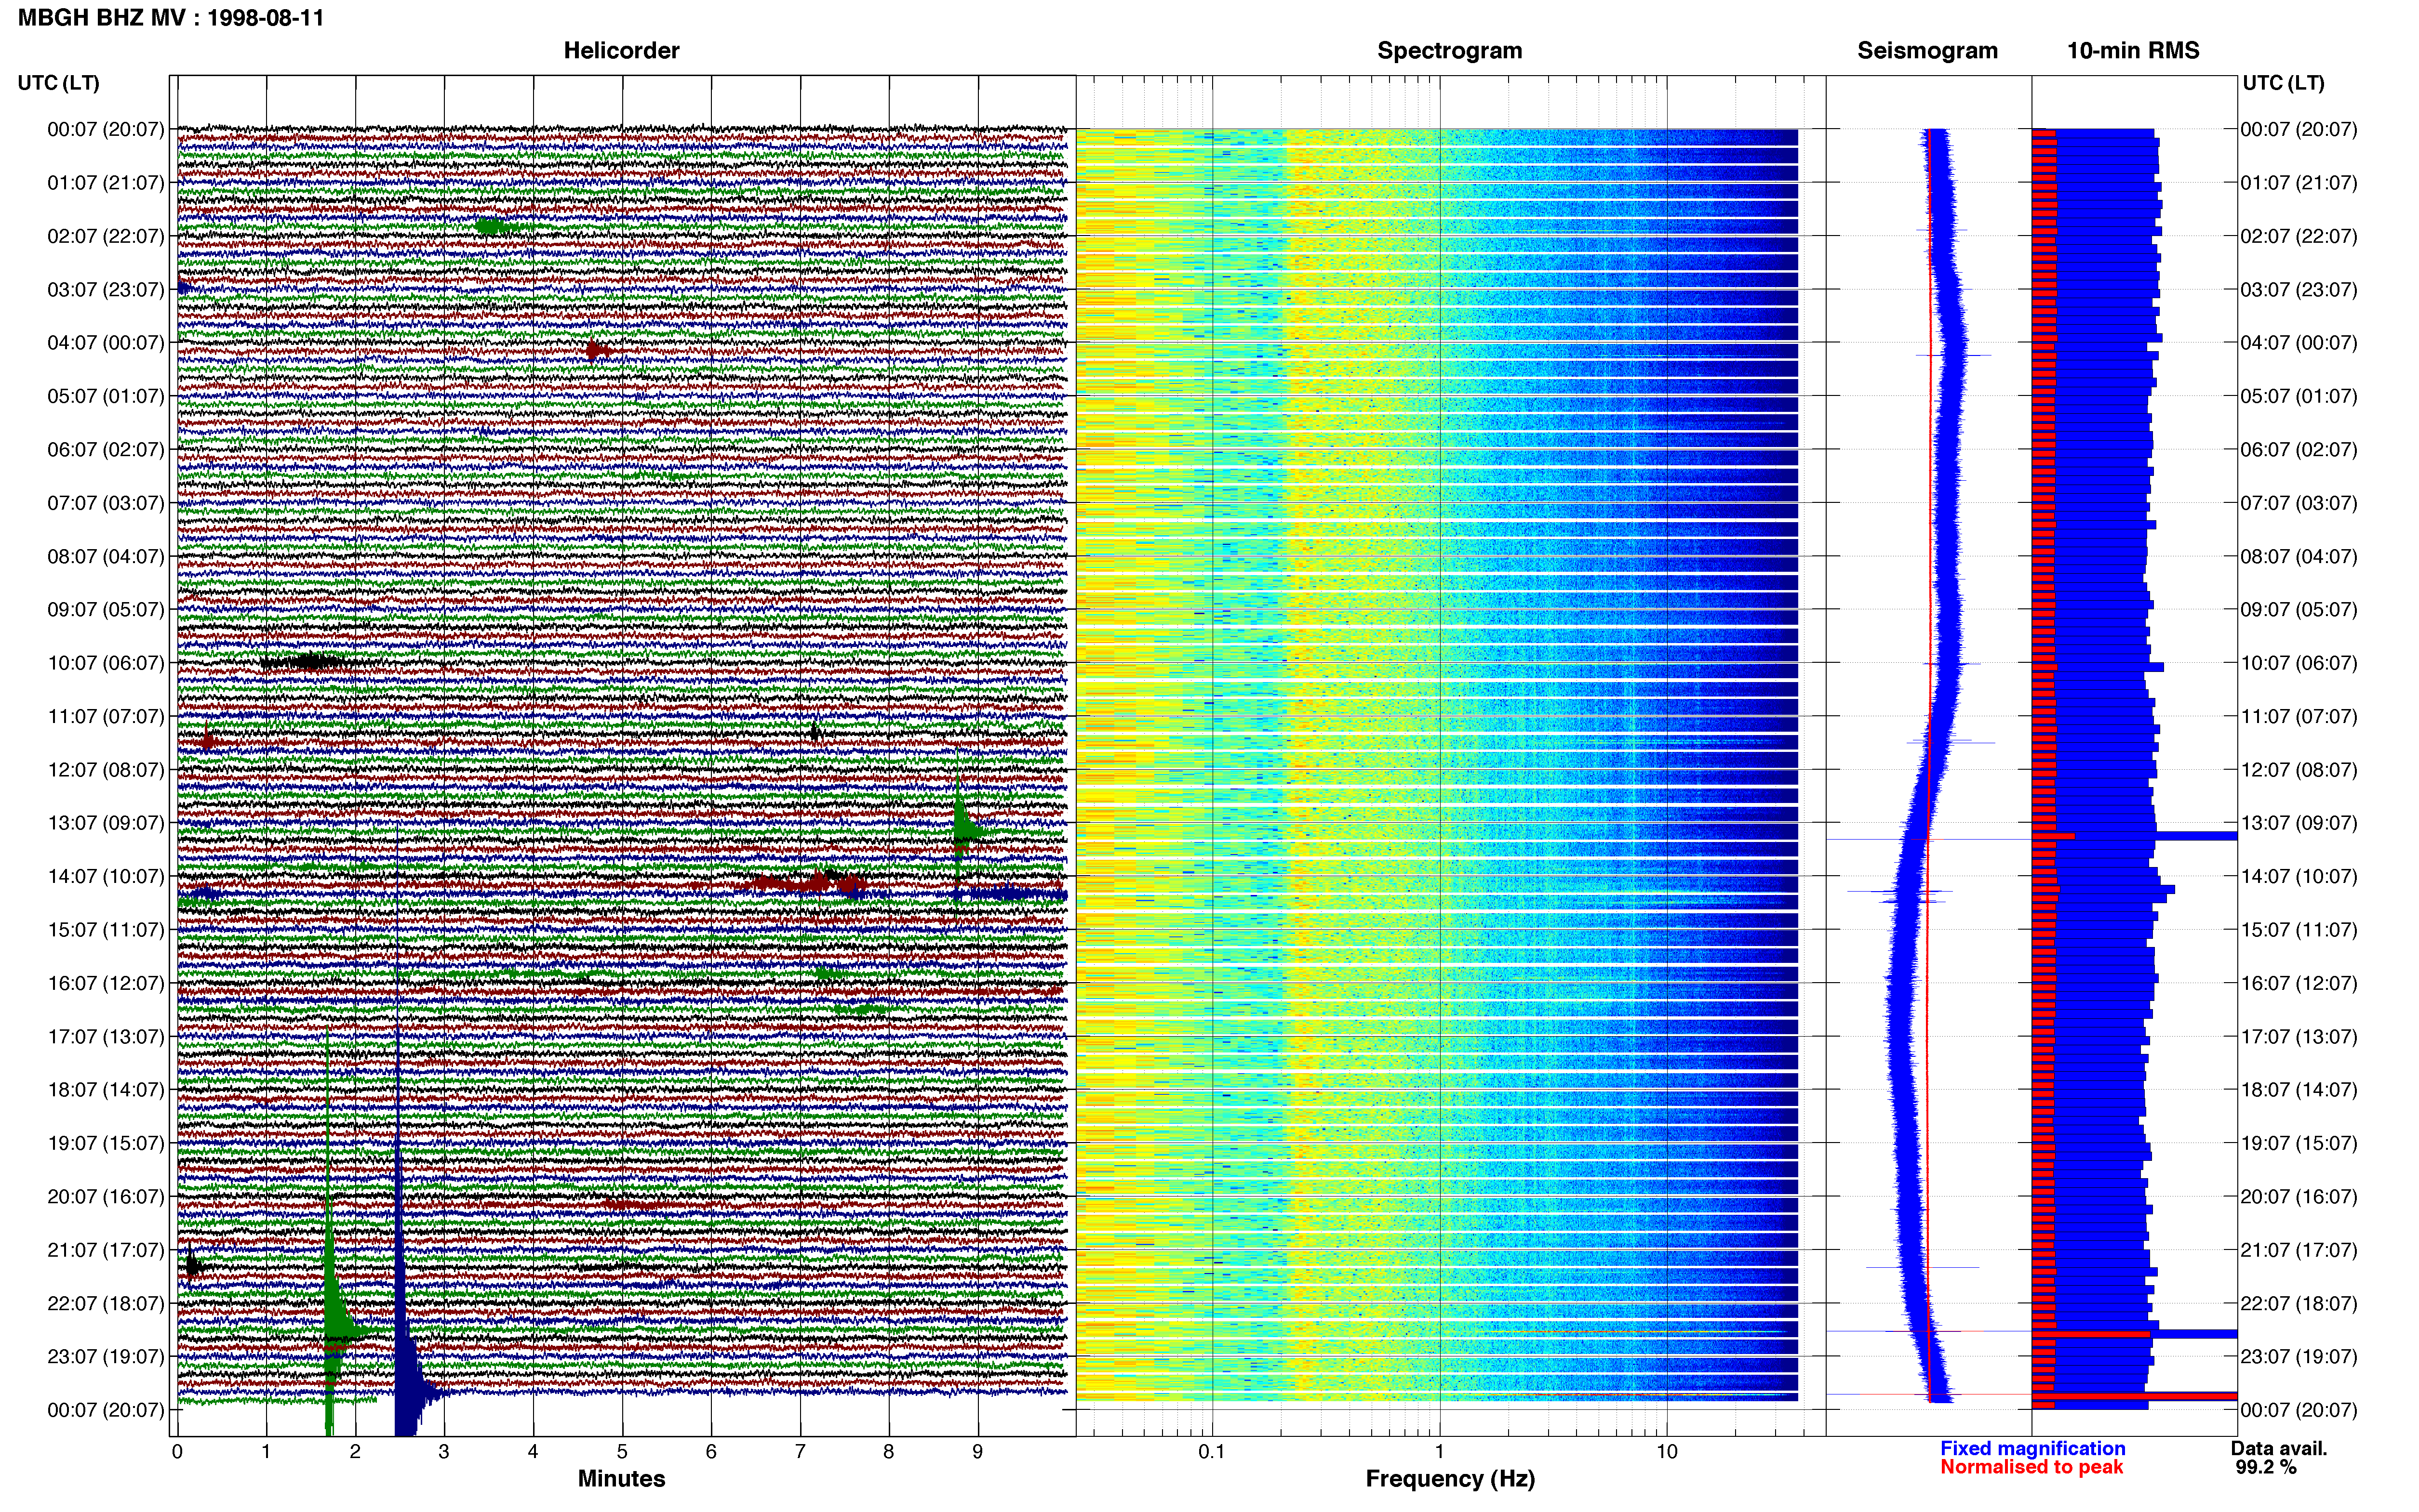Click the 0.1 tick on the frequency axis

click(x=1212, y=1452)
